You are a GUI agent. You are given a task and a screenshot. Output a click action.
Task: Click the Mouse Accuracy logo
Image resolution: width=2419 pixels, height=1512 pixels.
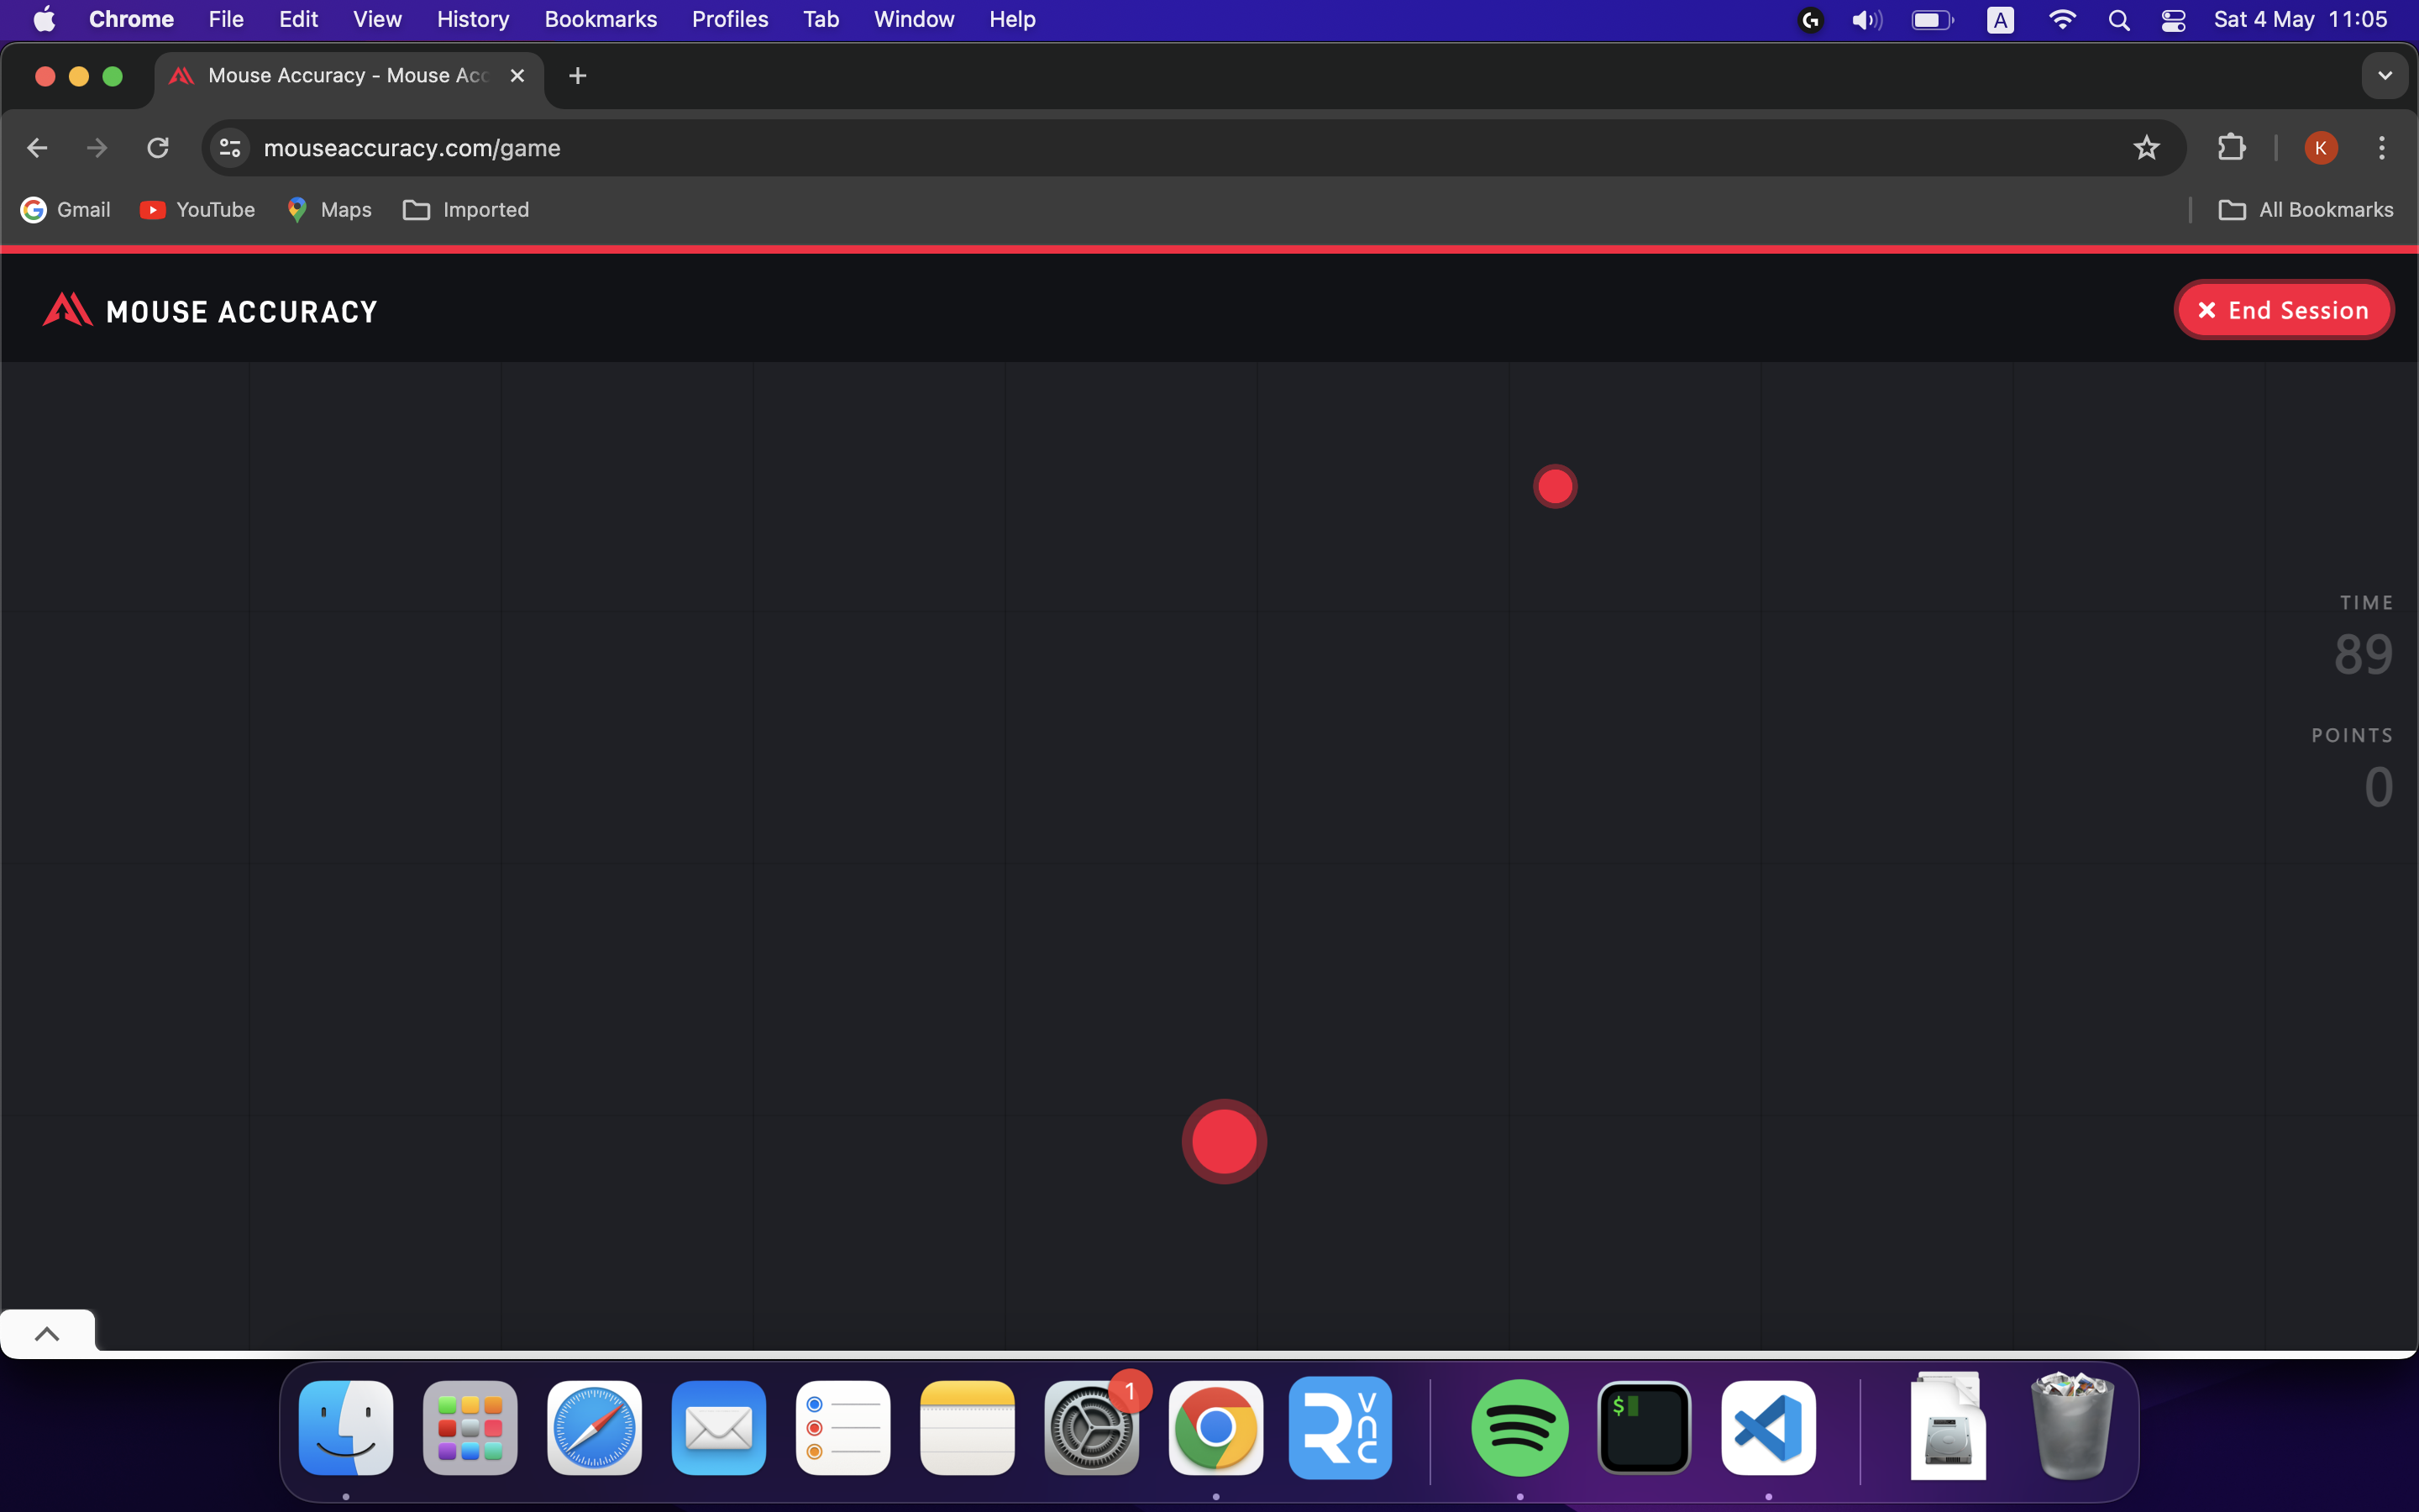[x=208, y=309]
